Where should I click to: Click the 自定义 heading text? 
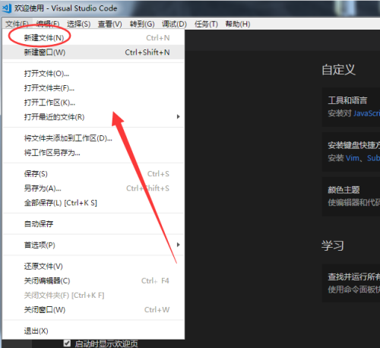338,70
